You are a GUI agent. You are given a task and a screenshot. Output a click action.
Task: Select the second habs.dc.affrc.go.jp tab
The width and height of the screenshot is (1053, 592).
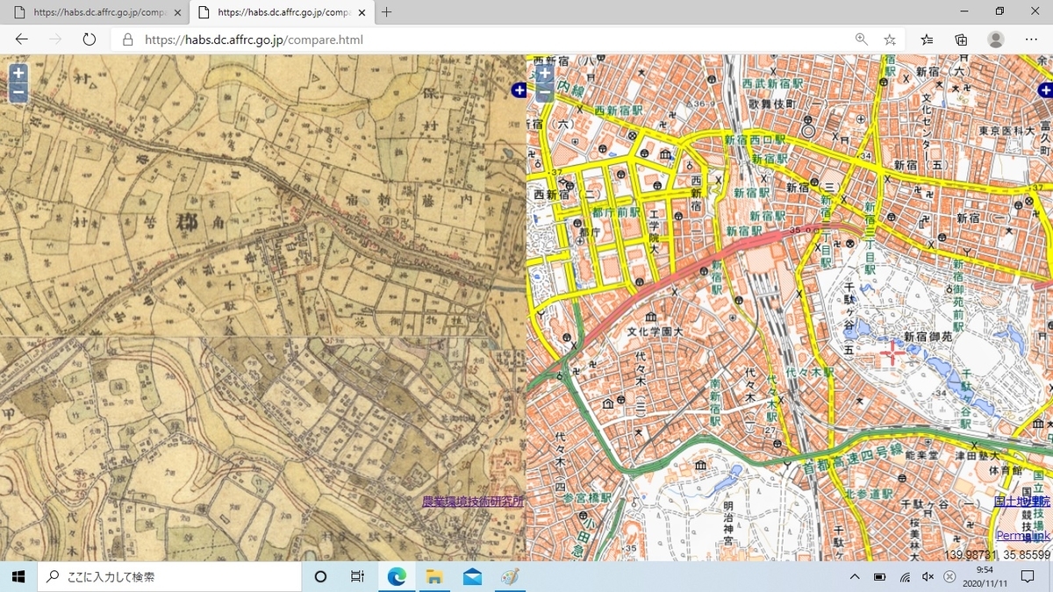coord(281,12)
